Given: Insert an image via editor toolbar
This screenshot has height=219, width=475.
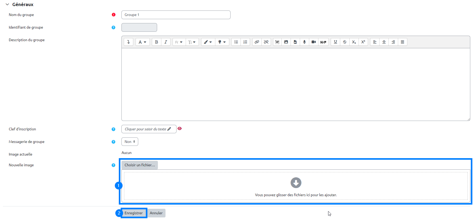Looking at the screenshot, I should click(x=286, y=42).
